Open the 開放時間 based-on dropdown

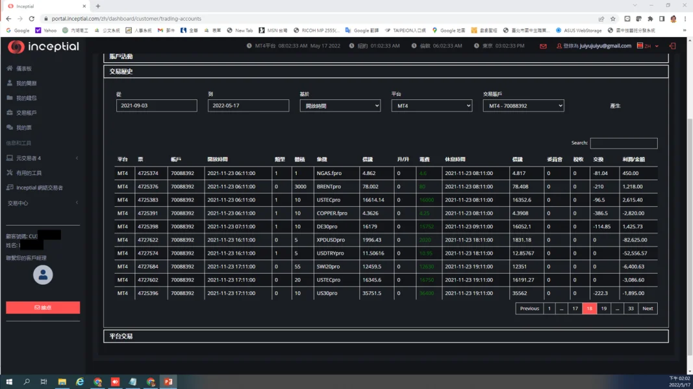[340, 106]
